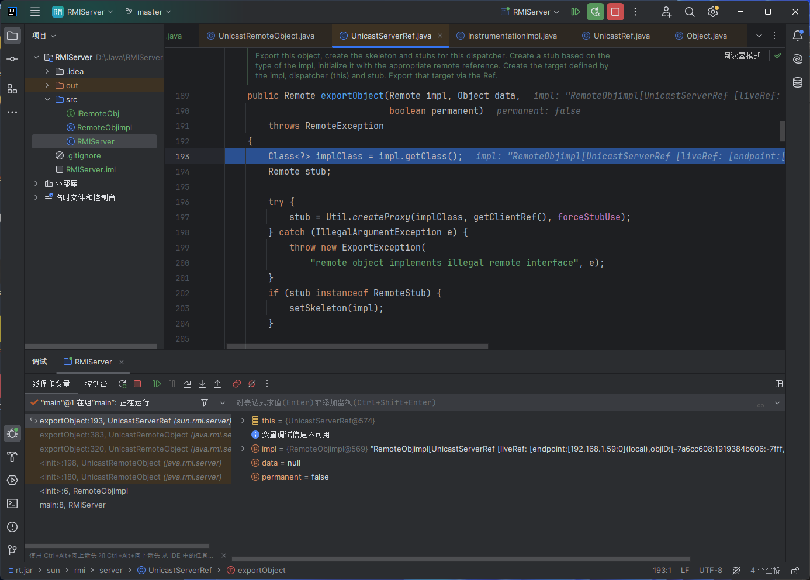Image resolution: width=810 pixels, height=580 pixels.
Task: Open 项目 view dropdown
Action: [44, 36]
